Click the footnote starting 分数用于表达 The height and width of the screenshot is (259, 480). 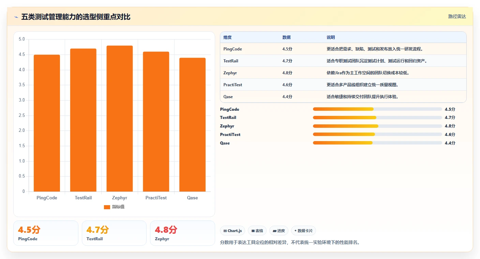pos(290,243)
